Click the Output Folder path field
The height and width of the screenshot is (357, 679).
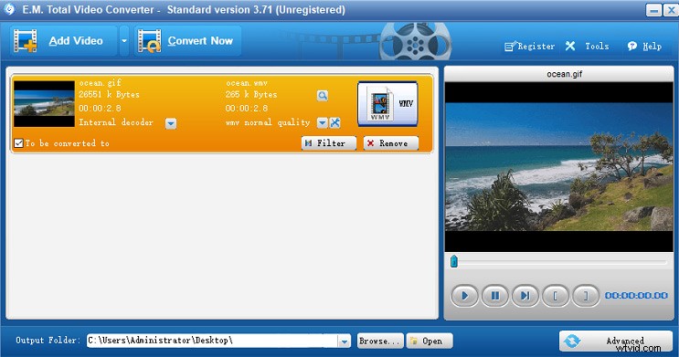click(212, 341)
